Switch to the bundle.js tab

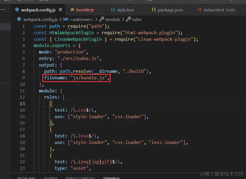pyautogui.click(x=85, y=10)
